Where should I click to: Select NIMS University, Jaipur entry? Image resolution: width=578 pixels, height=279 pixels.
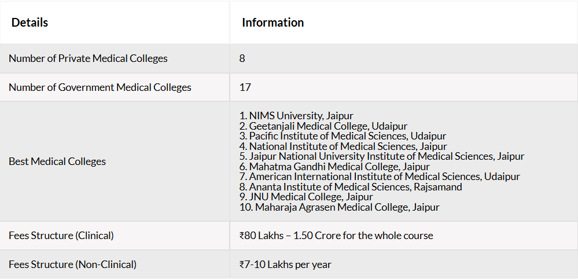[296, 116]
